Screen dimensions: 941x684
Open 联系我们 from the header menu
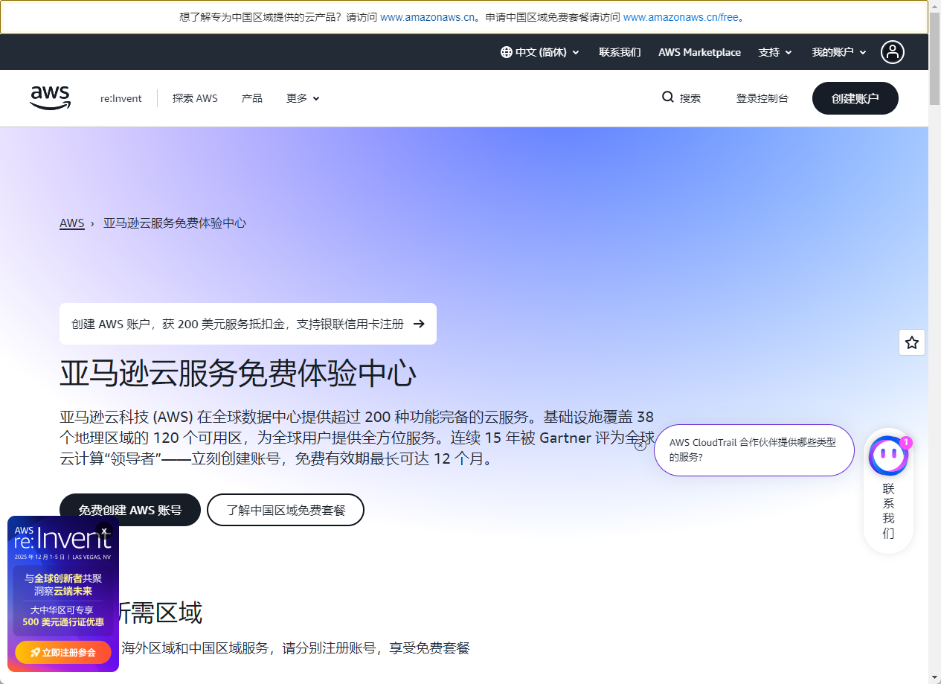click(620, 52)
